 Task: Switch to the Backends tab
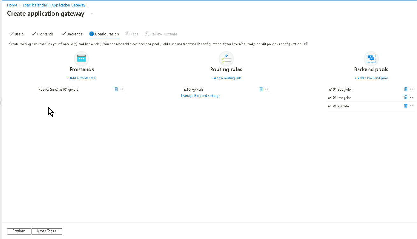(72, 34)
